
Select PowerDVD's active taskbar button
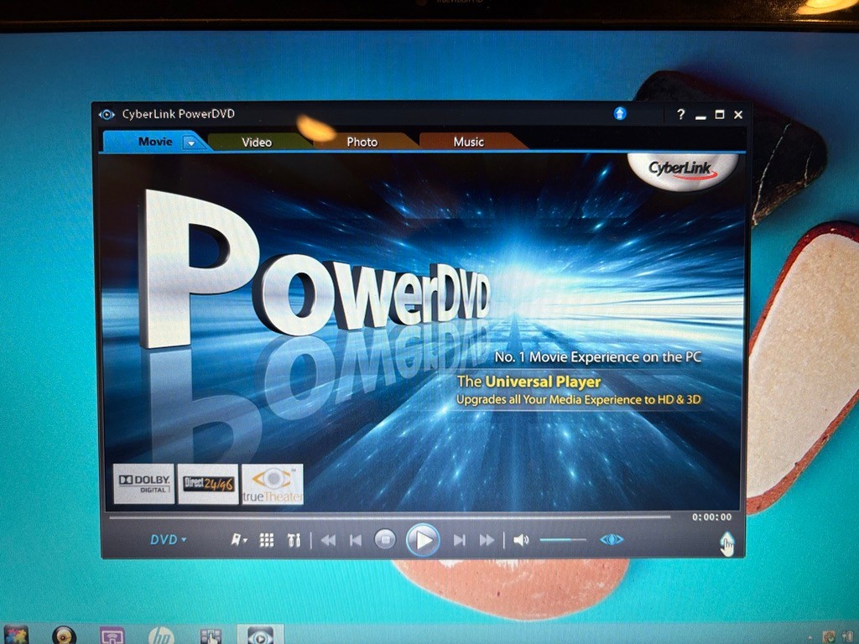260,636
